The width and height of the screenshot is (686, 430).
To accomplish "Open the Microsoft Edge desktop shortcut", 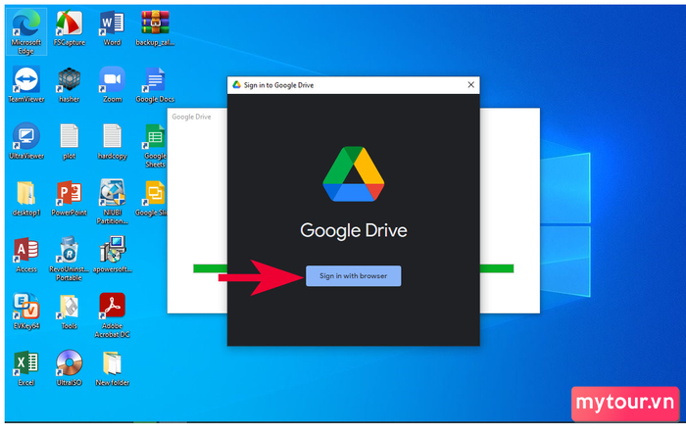I will click(25, 32).
